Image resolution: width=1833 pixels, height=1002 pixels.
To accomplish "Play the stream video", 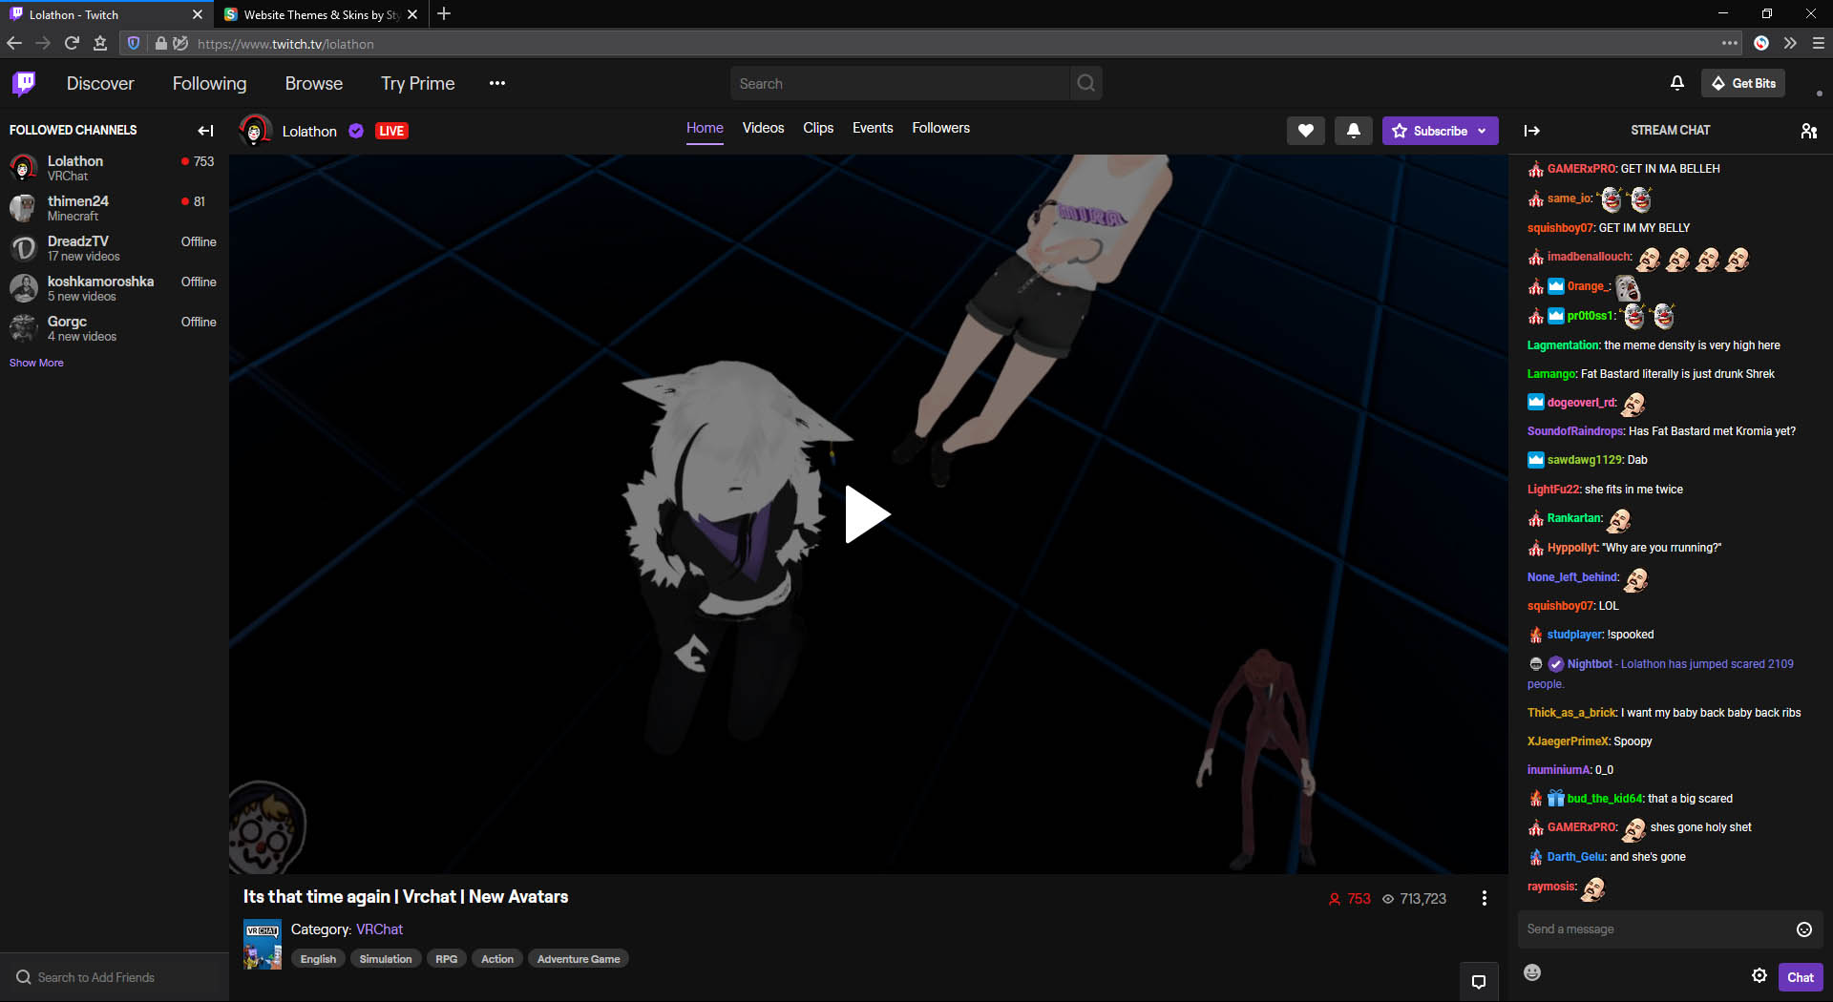I will coord(867,515).
